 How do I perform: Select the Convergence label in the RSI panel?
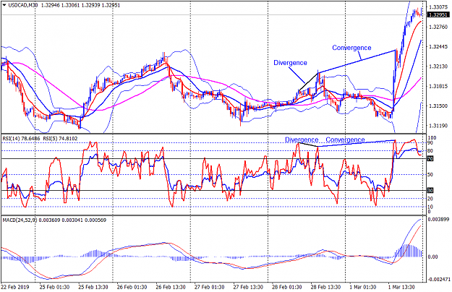[x=345, y=139]
